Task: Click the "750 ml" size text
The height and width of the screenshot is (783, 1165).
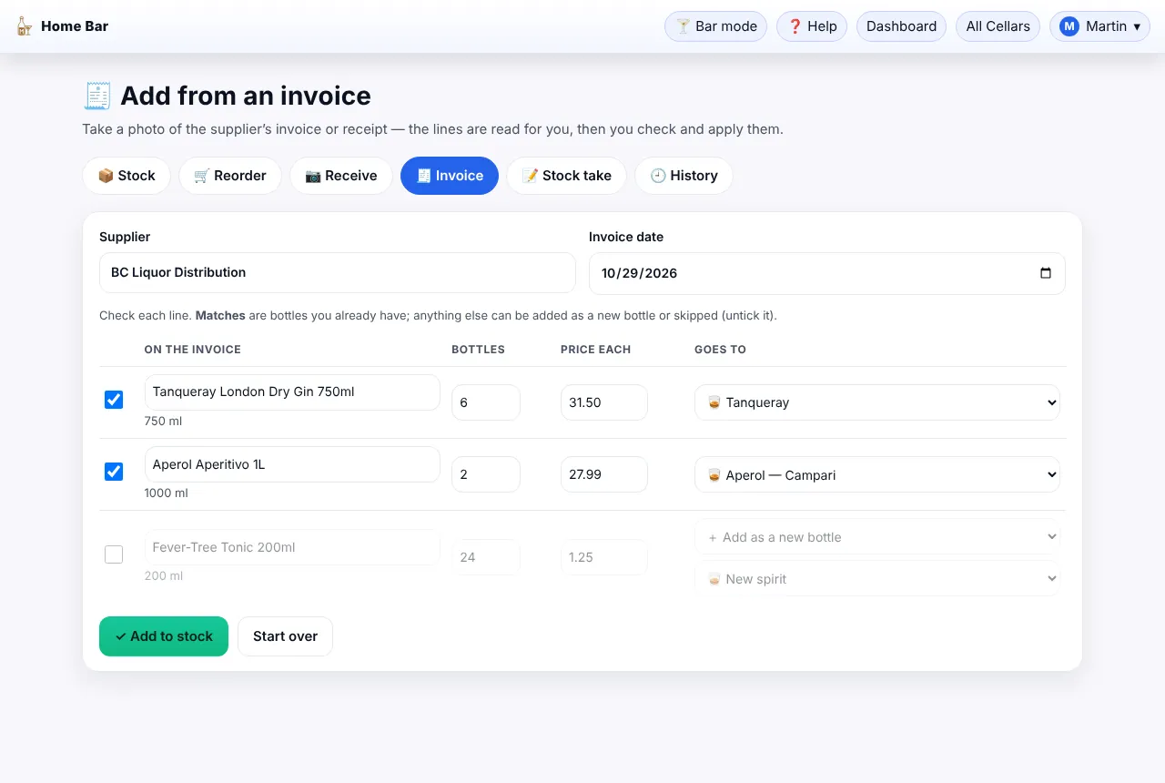Action: pos(164,422)
